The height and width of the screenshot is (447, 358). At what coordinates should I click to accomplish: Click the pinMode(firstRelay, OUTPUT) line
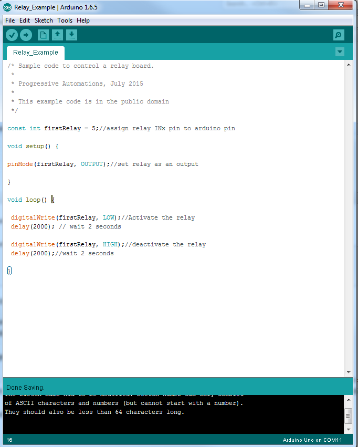[x=102, y=164]
